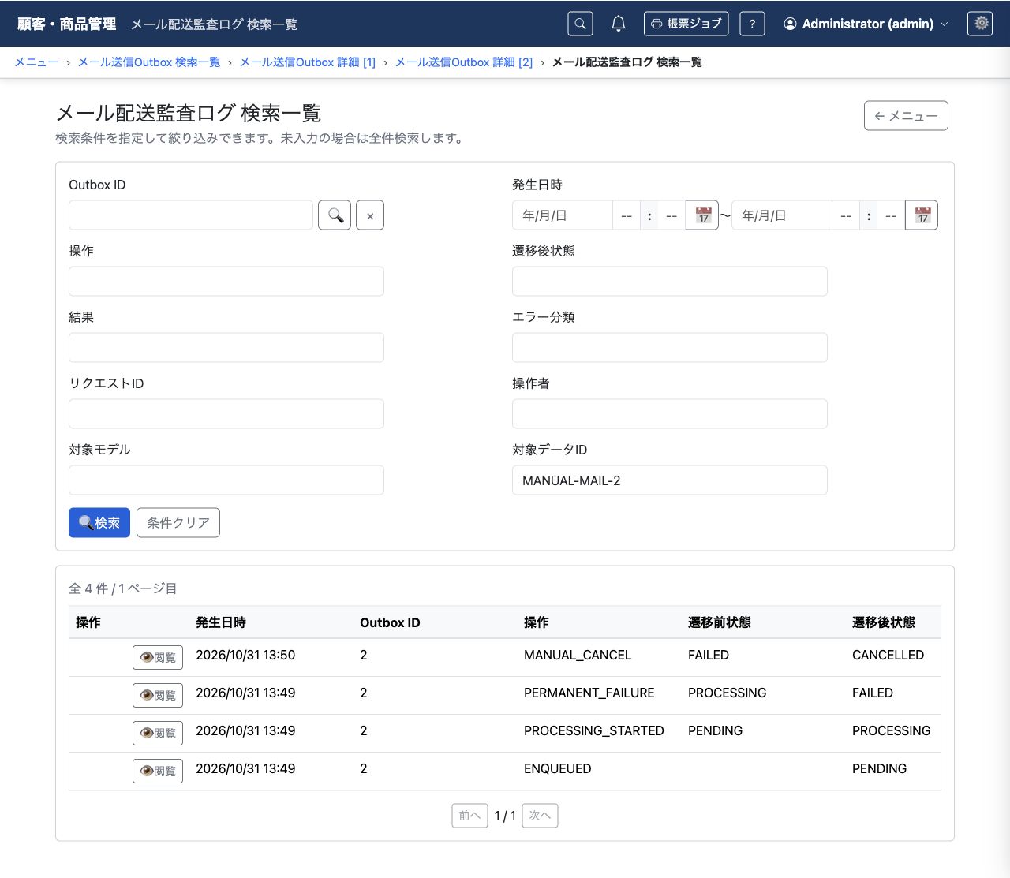Click the 顧客・商品管理 app title

coord(67,24)
